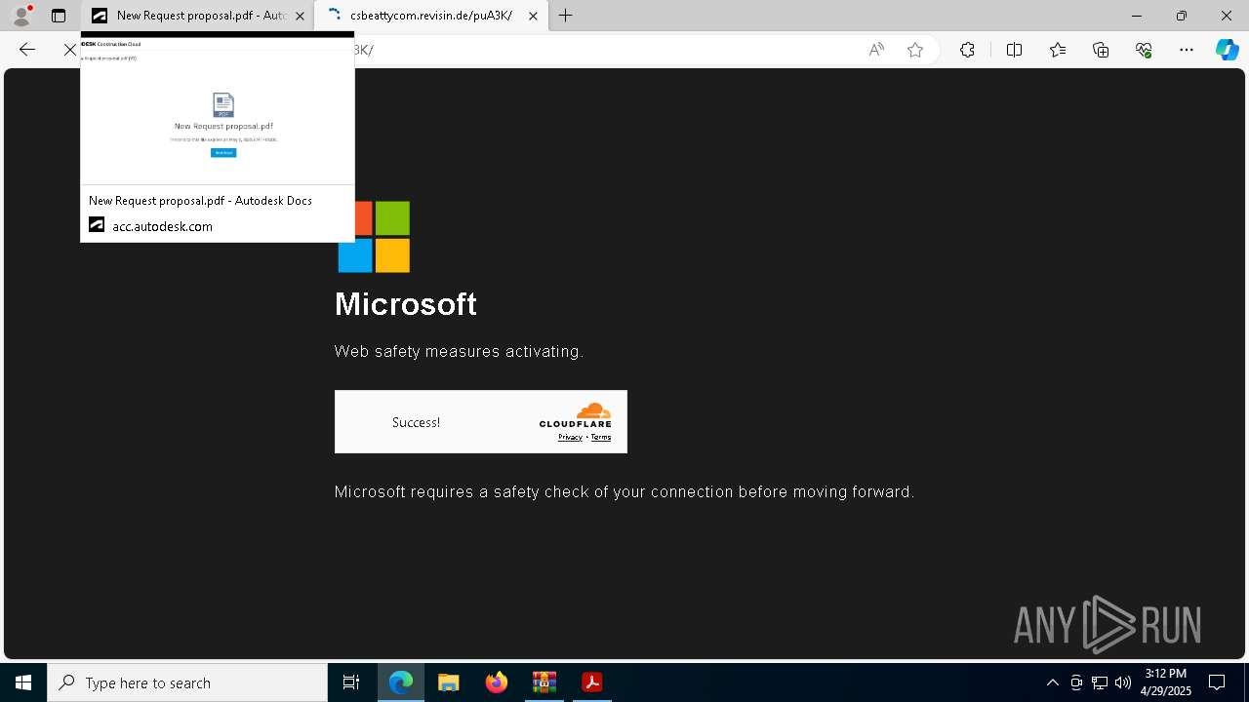Open Adobe Acrobat from taskbar

591,682
